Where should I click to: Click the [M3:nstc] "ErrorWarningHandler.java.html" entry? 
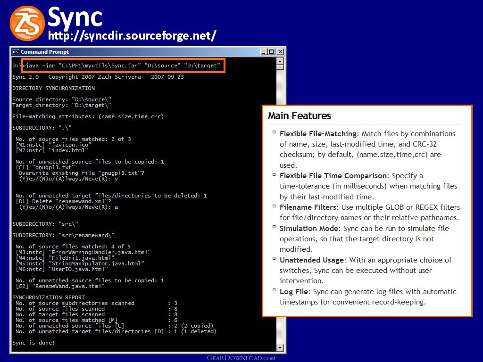pos(83,252)
